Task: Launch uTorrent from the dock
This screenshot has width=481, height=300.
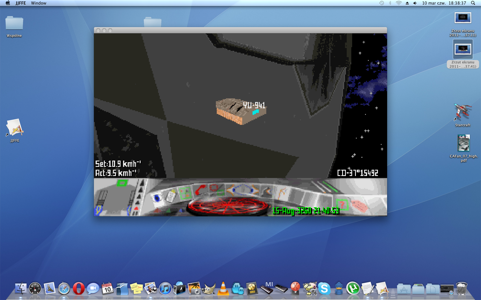Action: pos(353,289)
